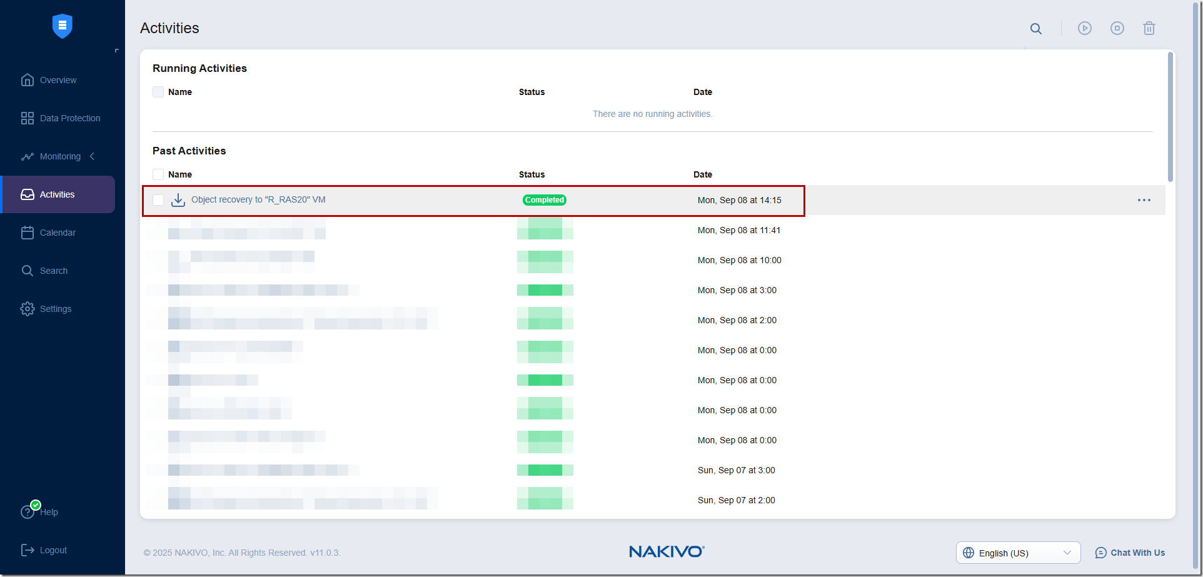
Task: Toggle select-all checkbox in Past Activities
Action: 158,174
